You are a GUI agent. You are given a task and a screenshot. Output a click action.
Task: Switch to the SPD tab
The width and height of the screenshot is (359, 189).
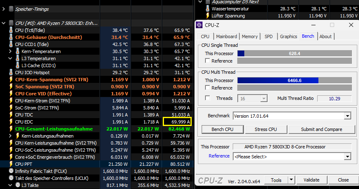coord(269,36)
